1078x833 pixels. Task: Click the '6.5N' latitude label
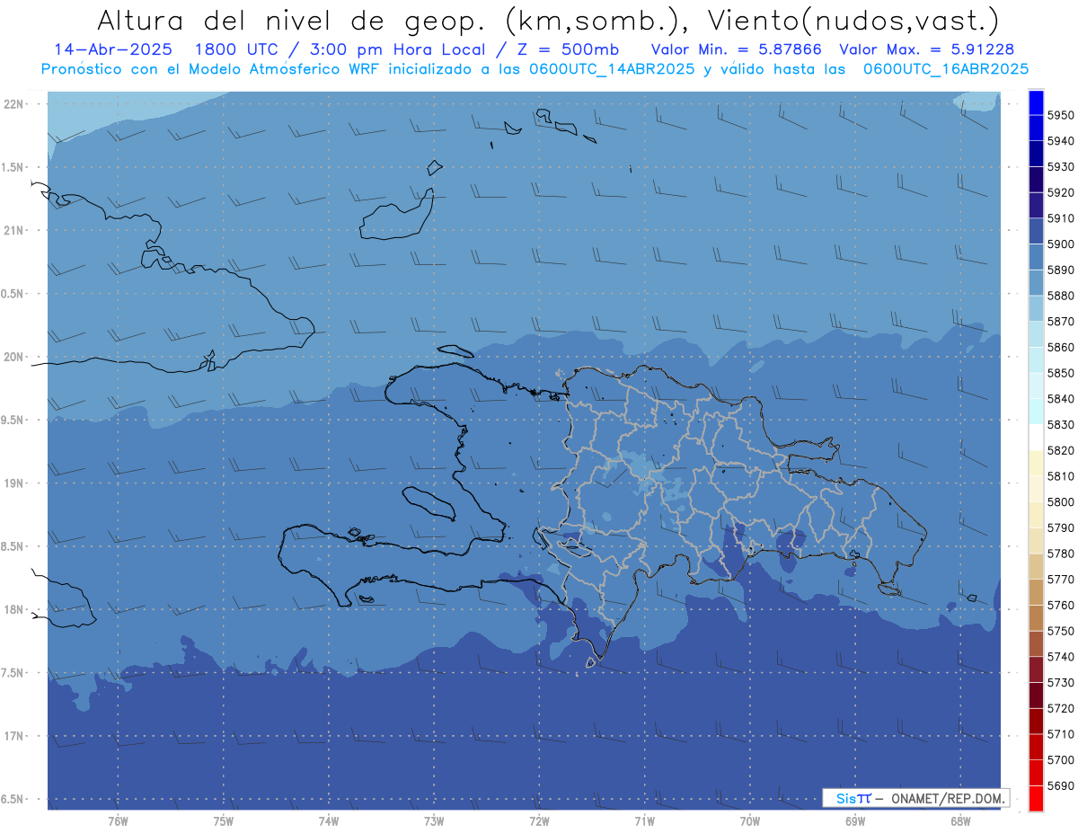13,800
